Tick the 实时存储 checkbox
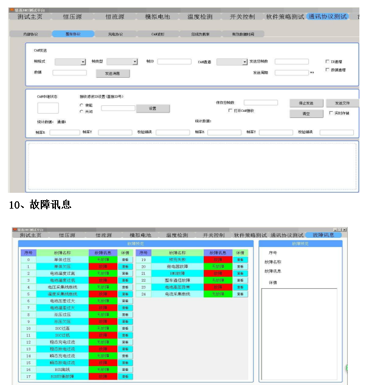Image resolution: width=377 pixels, height=385 pixels. coord(330,113)
